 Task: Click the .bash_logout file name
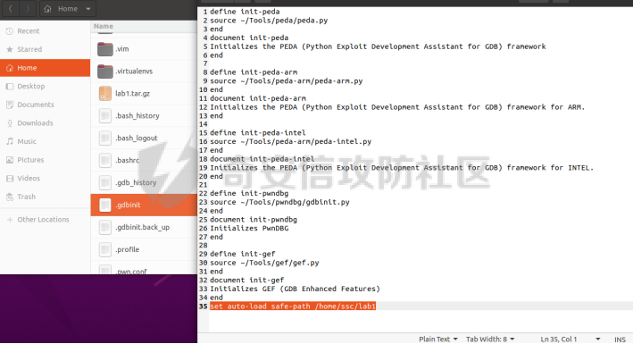click(137, 138)
